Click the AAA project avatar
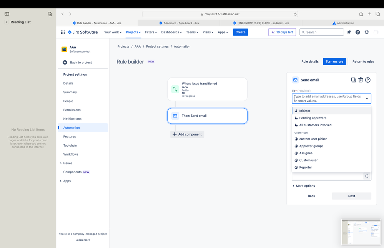384x248 pixels. coord(64,50)
